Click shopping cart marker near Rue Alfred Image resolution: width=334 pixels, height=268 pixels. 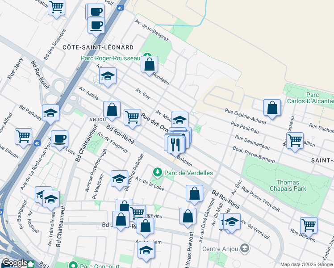23,136
